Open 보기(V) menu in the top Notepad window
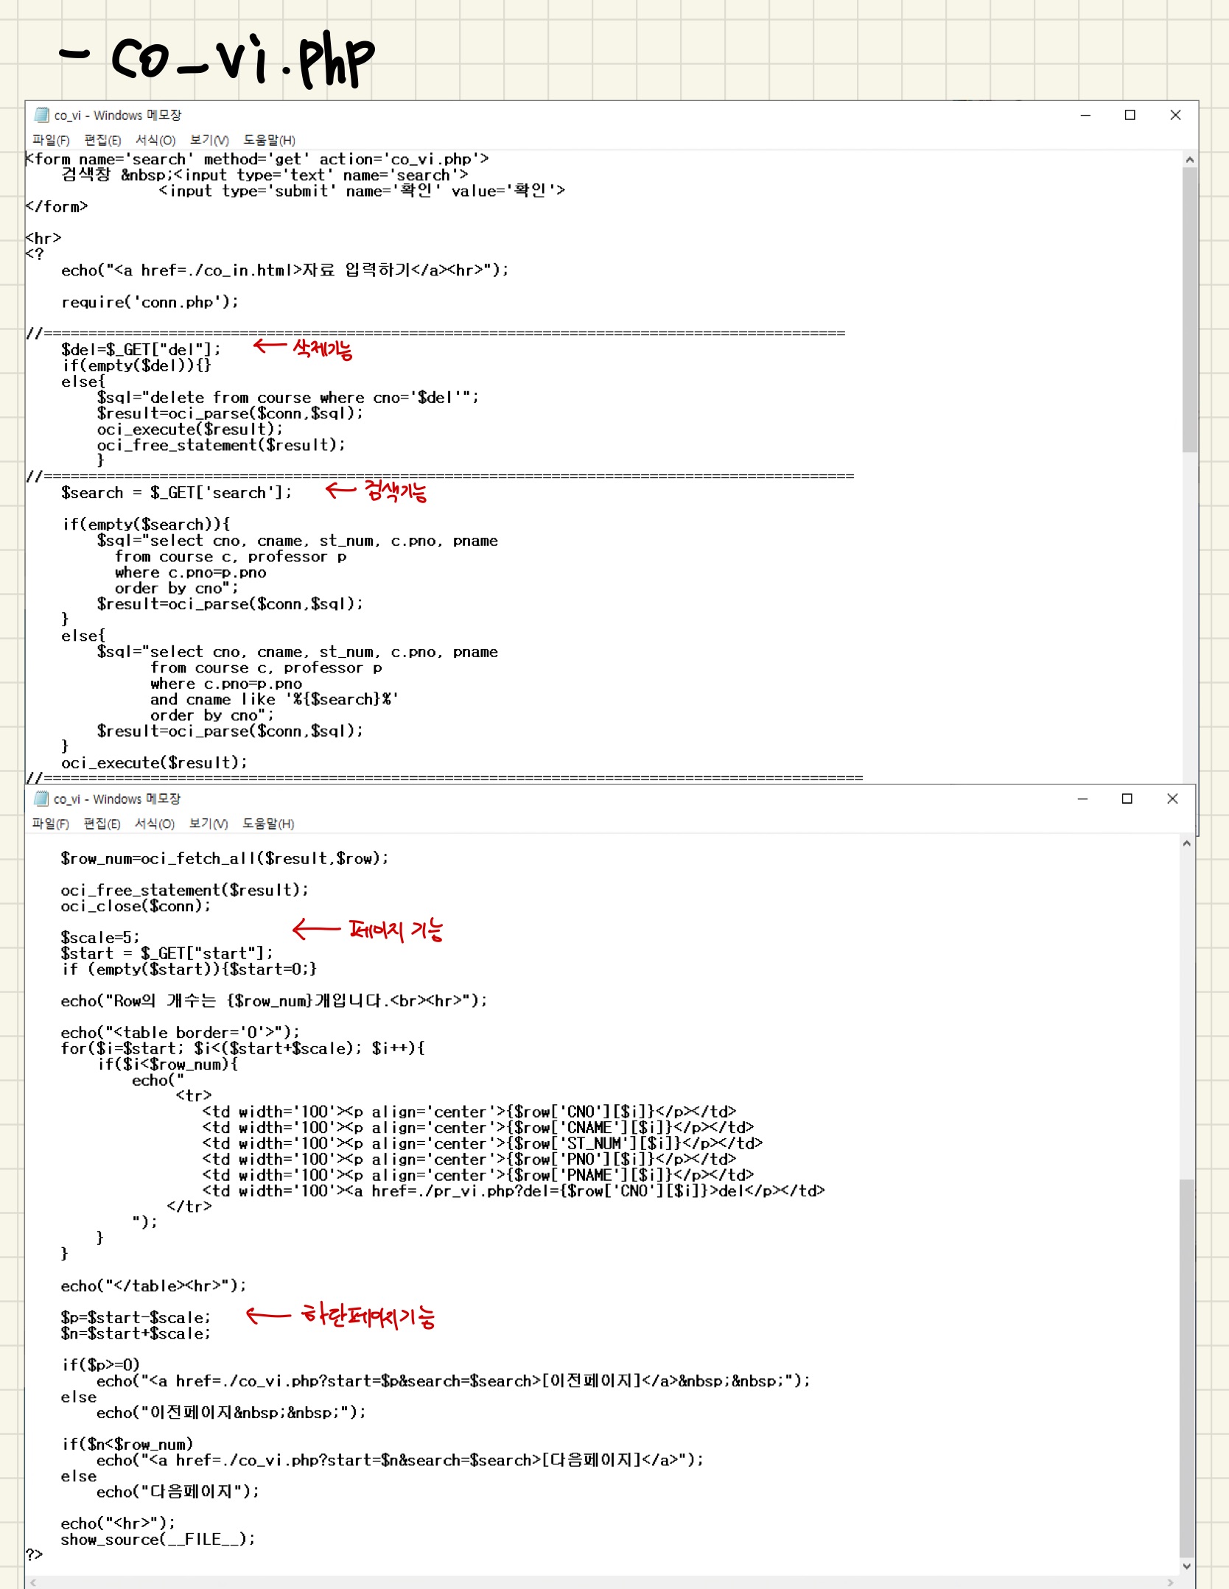This screenshot has height=1589, width=1229. point(209,140)
